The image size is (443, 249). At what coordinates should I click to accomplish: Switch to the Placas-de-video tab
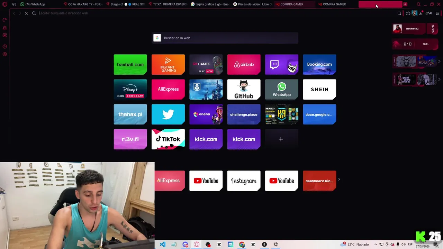[252, 4]
